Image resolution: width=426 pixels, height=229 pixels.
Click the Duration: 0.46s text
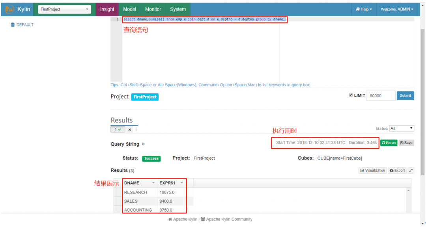pos(363,142)
